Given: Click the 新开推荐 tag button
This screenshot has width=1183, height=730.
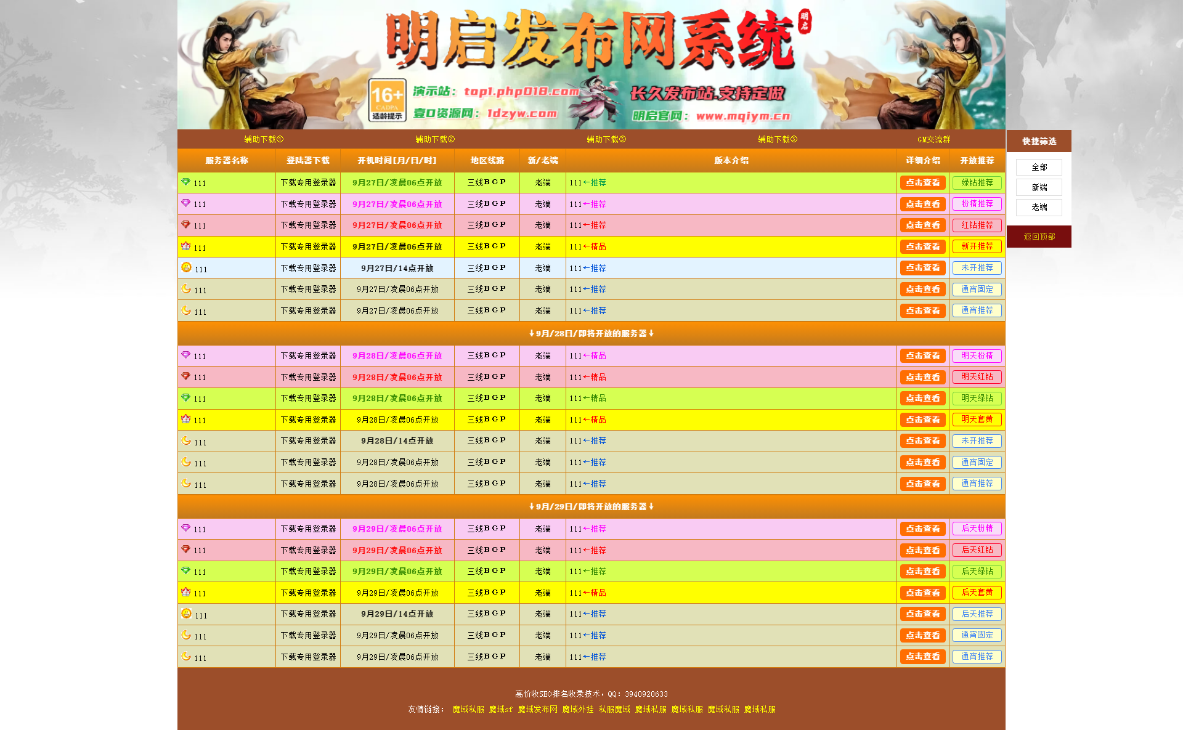Looking at the screenshot, I should pos(977,246).
